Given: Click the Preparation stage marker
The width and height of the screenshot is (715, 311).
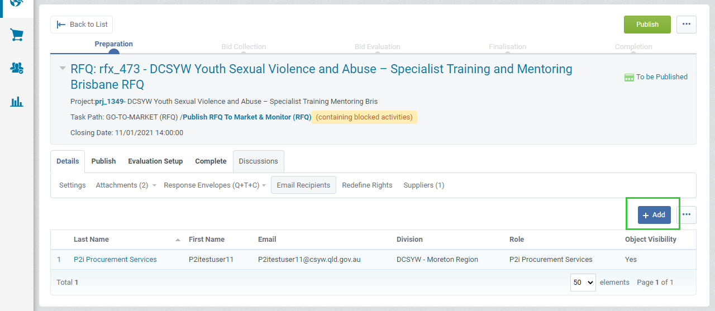Looking at the screenshot, I should pyautogui.click(x=114, y=52).
